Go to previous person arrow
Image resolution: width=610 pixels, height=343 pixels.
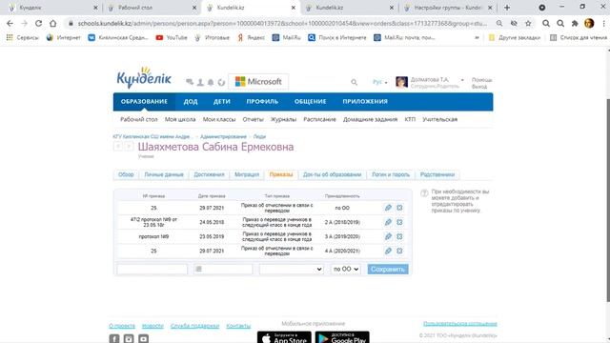click(x=118, y=146)
